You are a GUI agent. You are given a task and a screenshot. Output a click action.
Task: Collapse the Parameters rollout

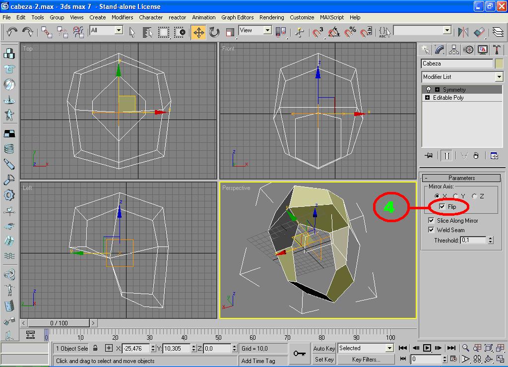[462, 178]
